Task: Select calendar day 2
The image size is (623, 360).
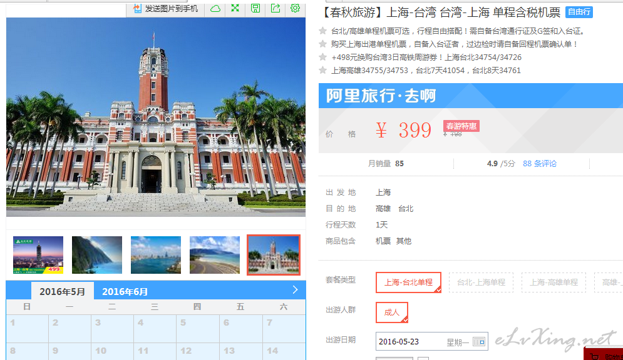Action: [70, 329]
